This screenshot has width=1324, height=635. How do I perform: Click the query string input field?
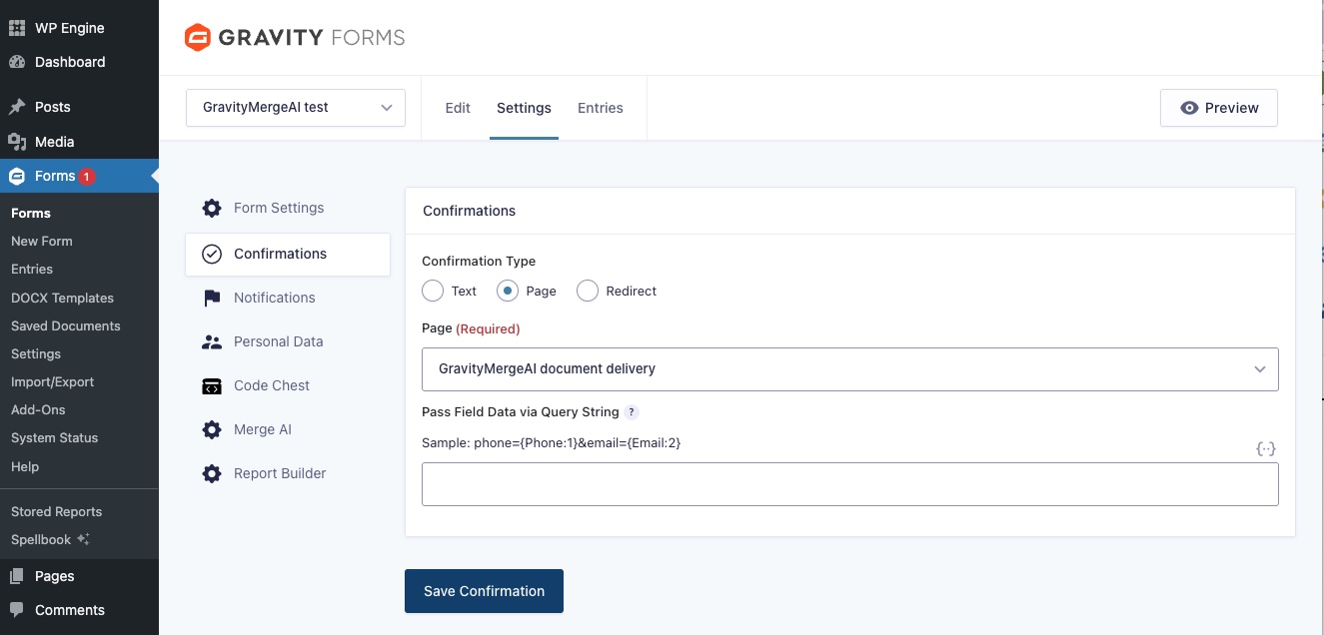(x=849, y=484)
